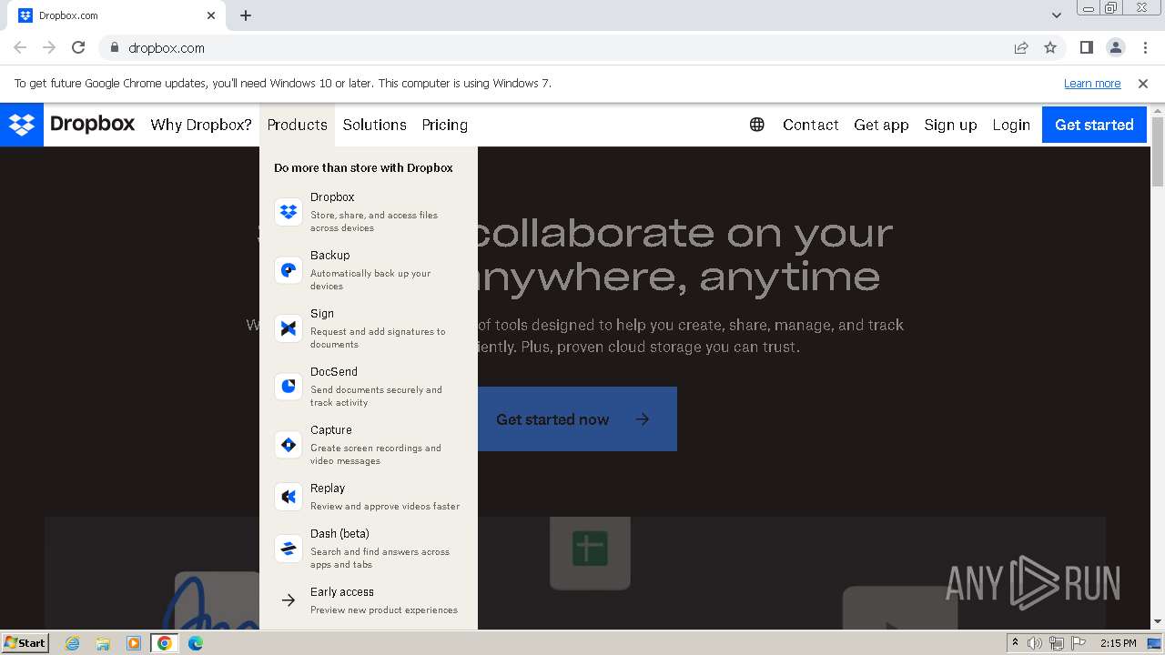
Task: Select the Dropbox.com browser tab
Action: tap(118, 15)
